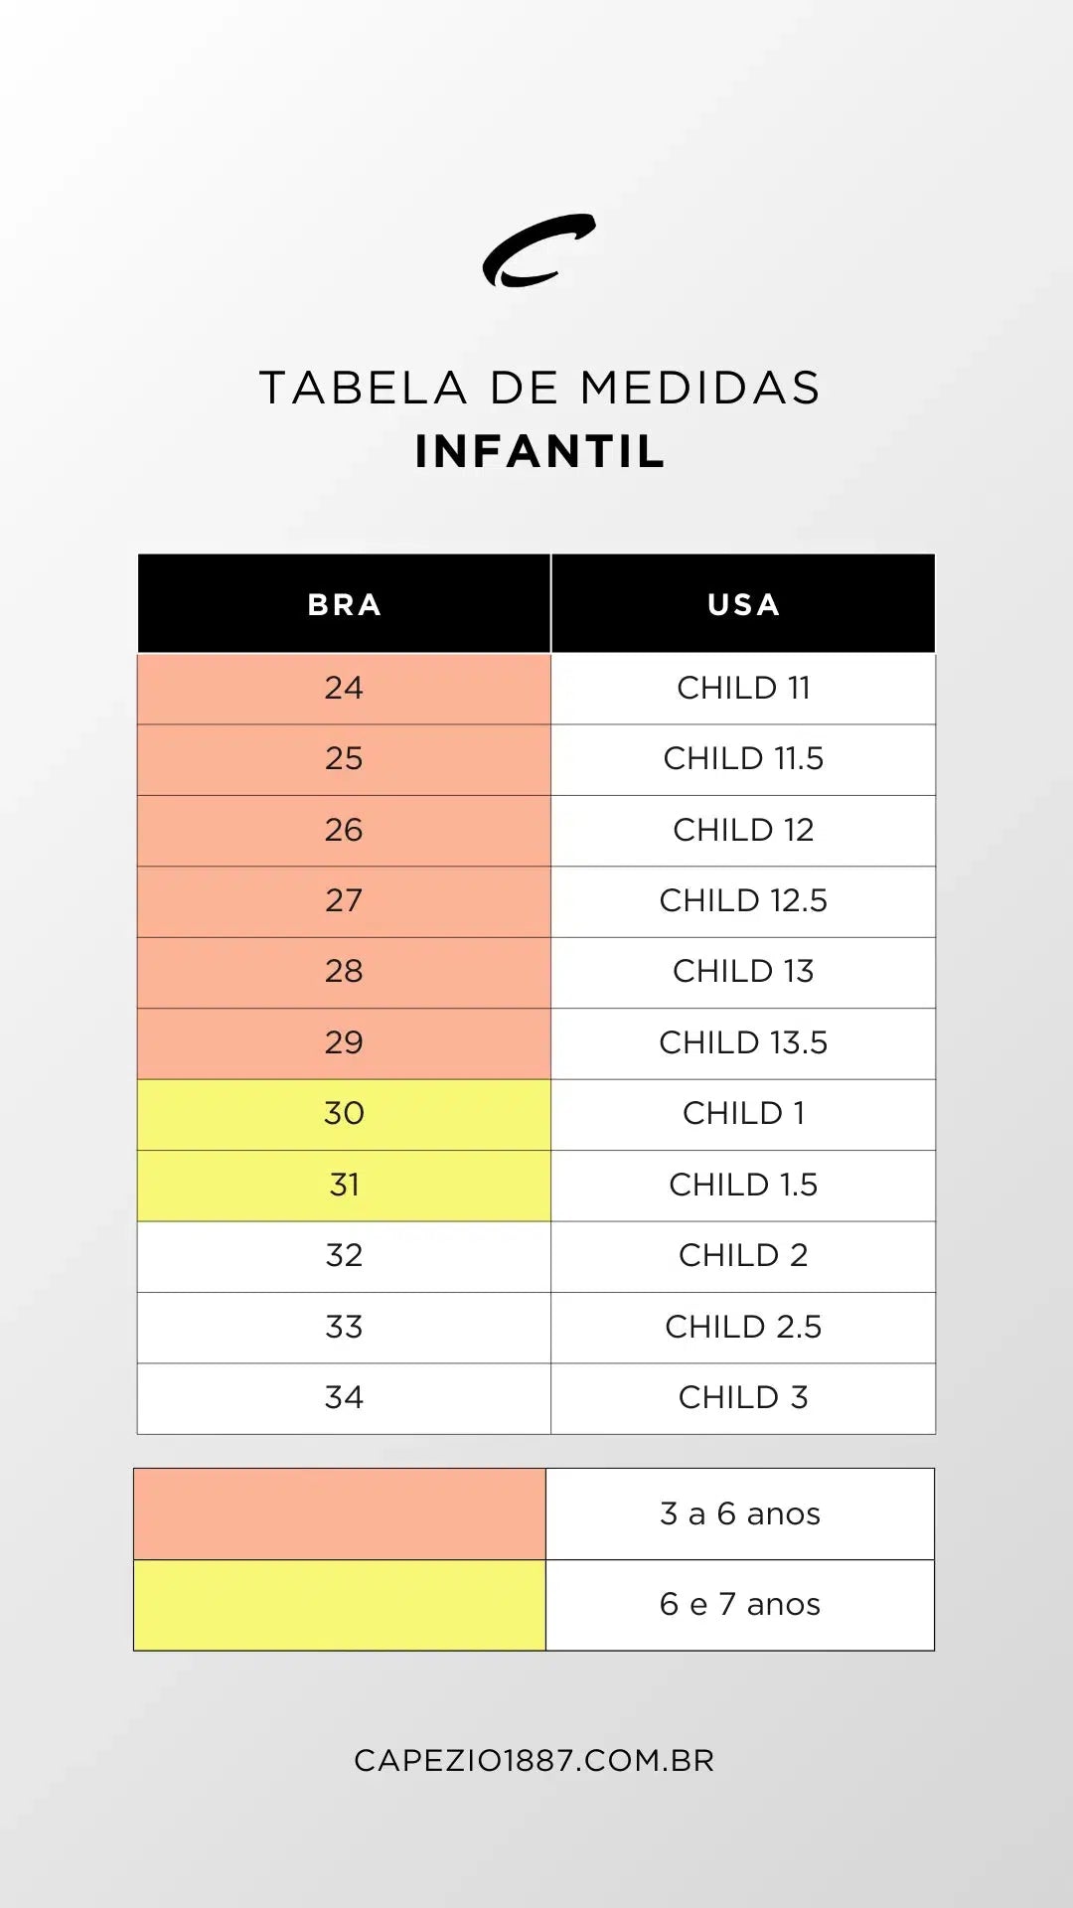Select BRA size 24 cell
The height and width of the screenshot is (1908, 1073).
tap(344, 688)
